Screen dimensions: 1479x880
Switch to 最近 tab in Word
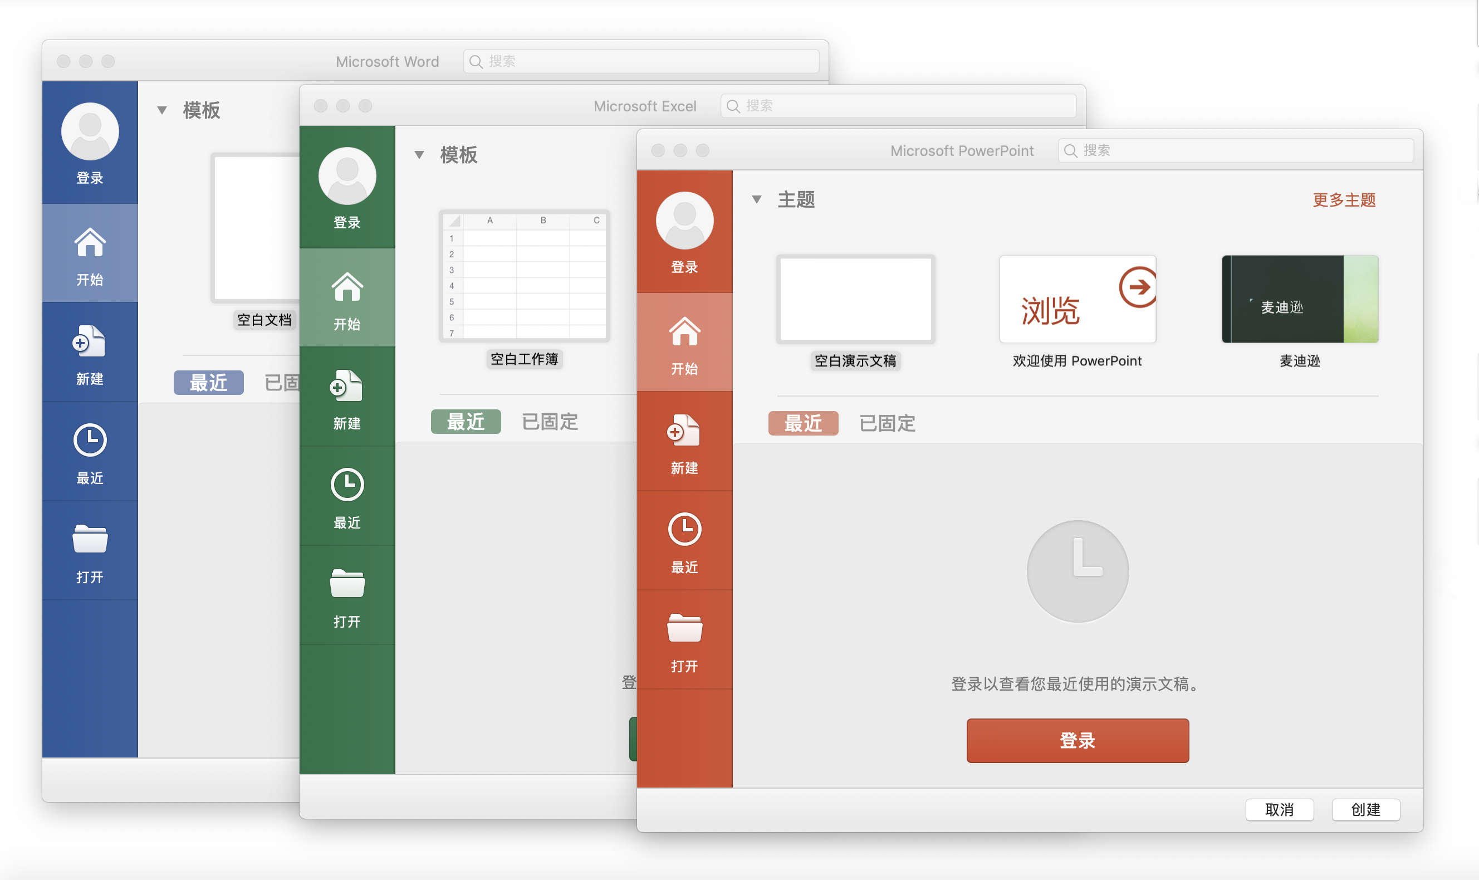(209, 383)
